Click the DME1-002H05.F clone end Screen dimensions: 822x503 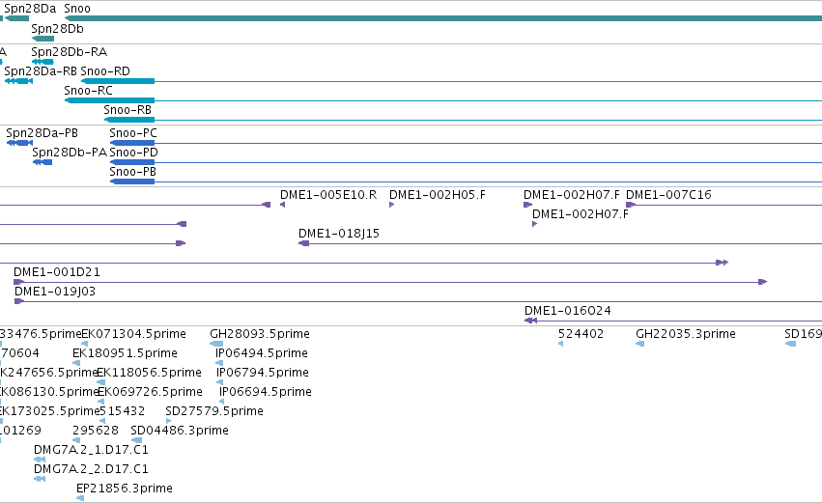[x=391, y=205]
